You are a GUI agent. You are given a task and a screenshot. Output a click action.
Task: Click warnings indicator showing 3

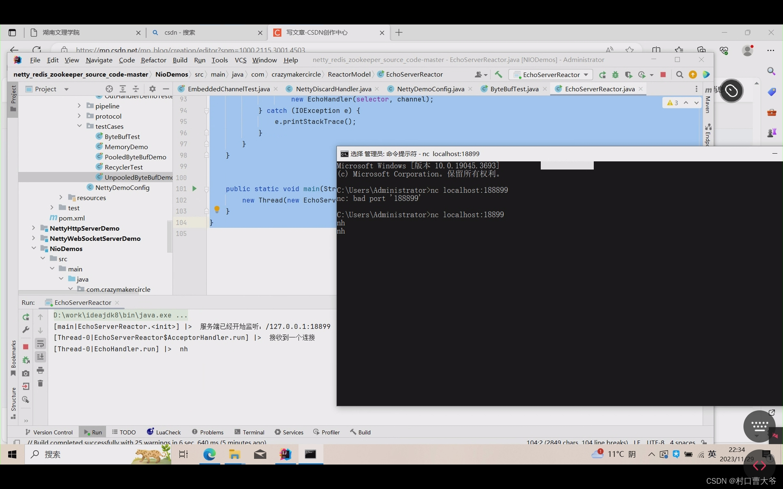coord(672,103)
